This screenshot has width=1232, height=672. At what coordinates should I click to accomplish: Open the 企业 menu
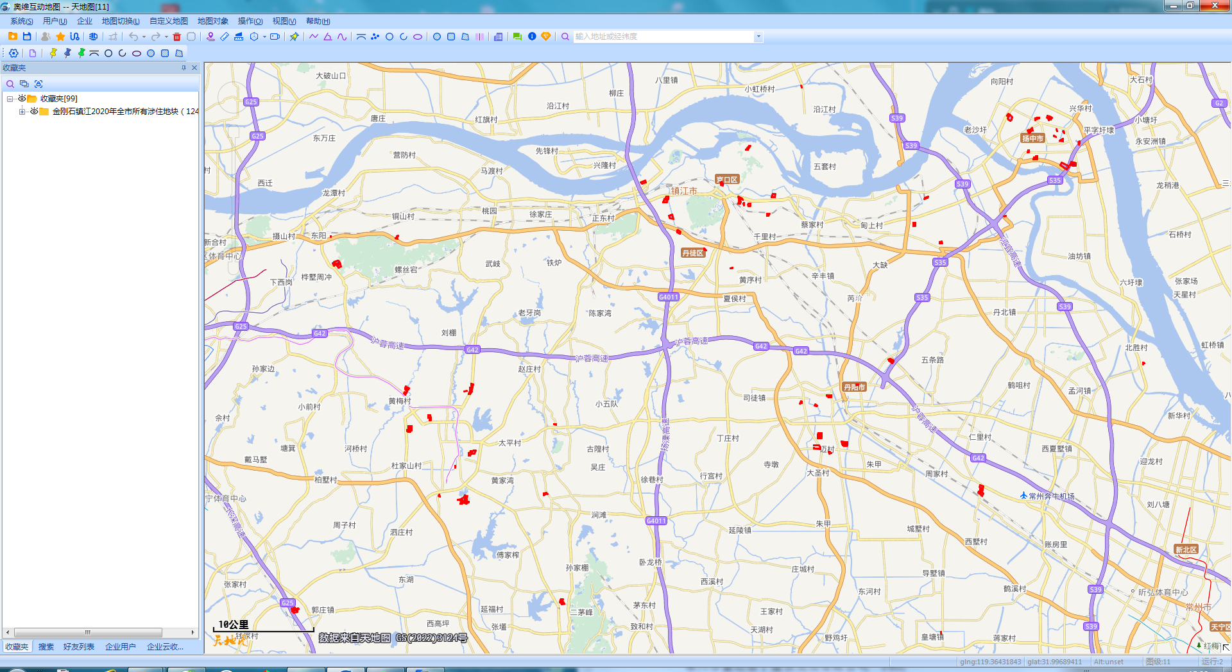(85, 21)
